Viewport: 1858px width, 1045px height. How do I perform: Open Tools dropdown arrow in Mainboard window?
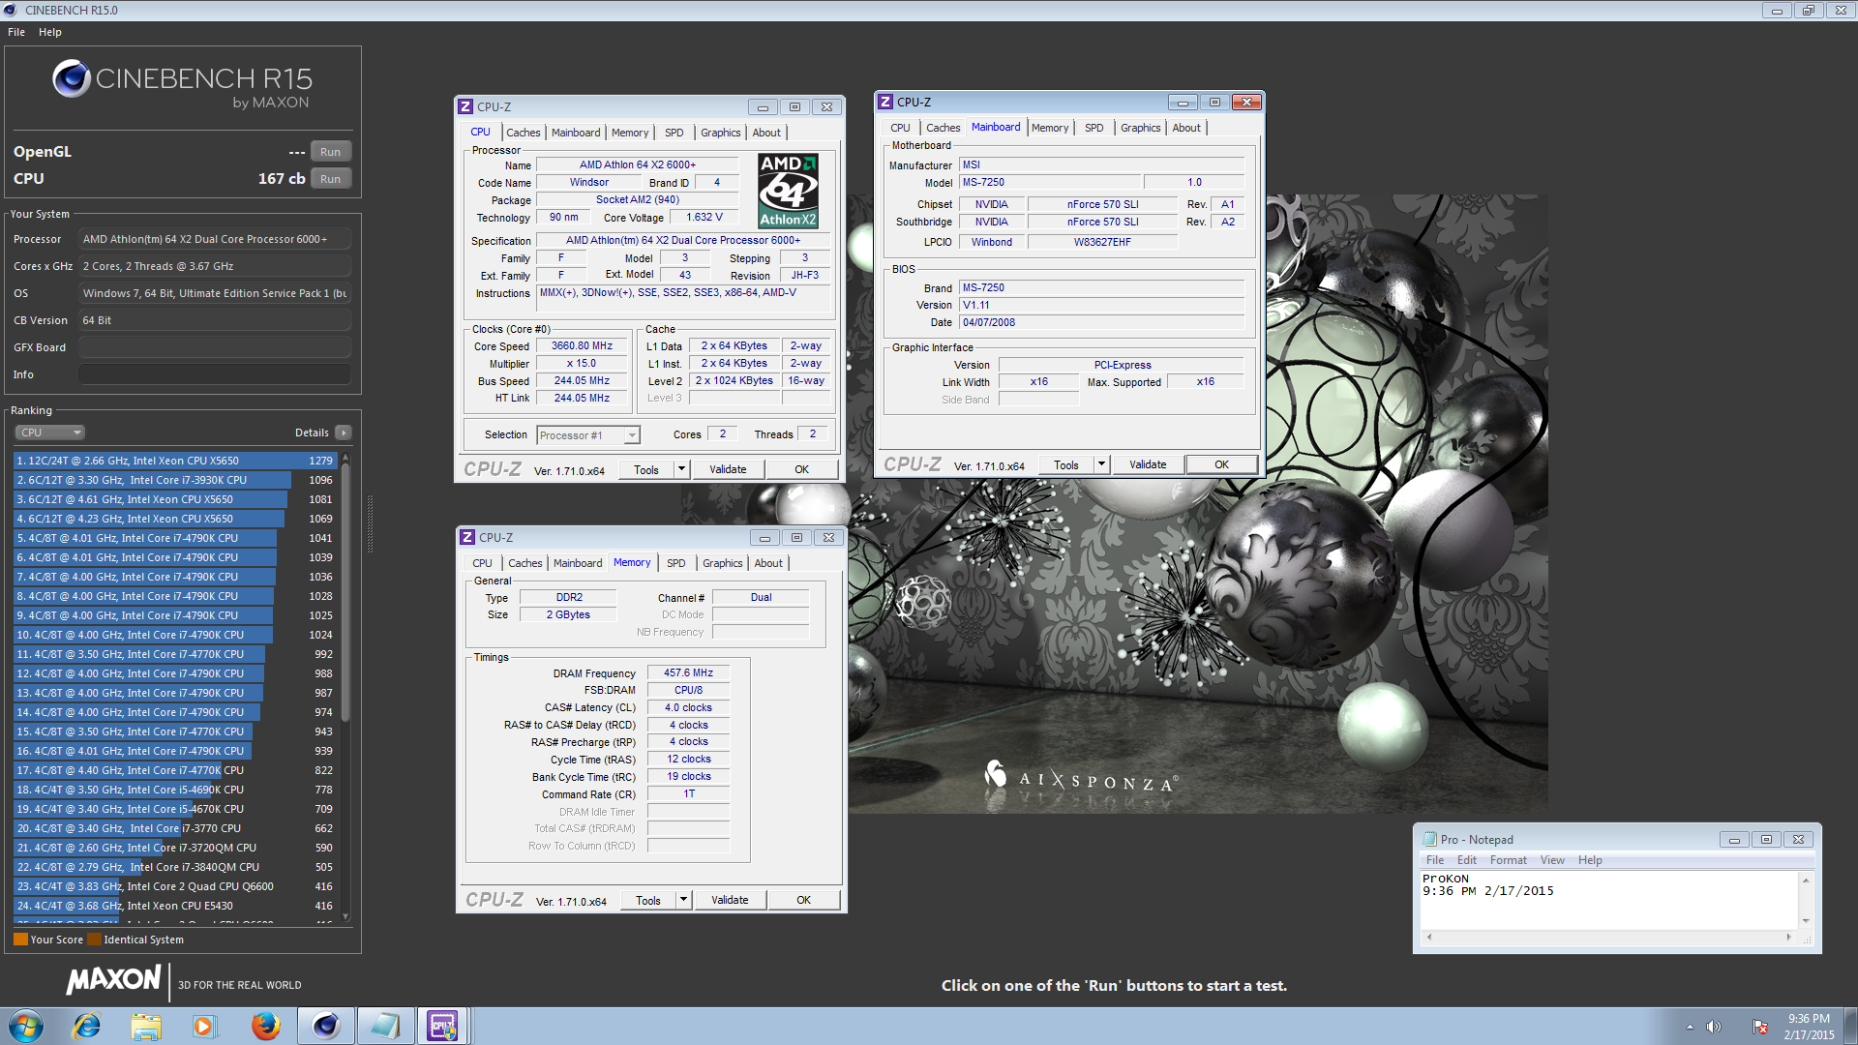coord(1101,464)
